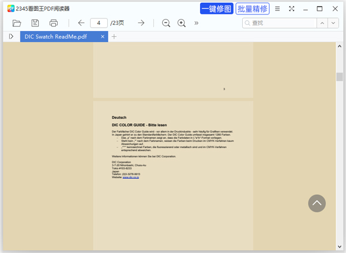The image size is (346, 253).
Task: Add a new tab with plus button
Action: 114,37
